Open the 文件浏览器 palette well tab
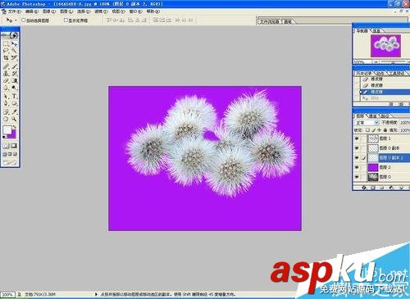 [270, 21]
